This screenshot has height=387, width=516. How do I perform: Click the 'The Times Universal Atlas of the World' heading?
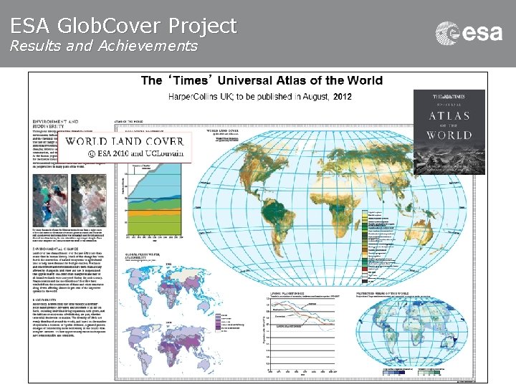point(262,80)
